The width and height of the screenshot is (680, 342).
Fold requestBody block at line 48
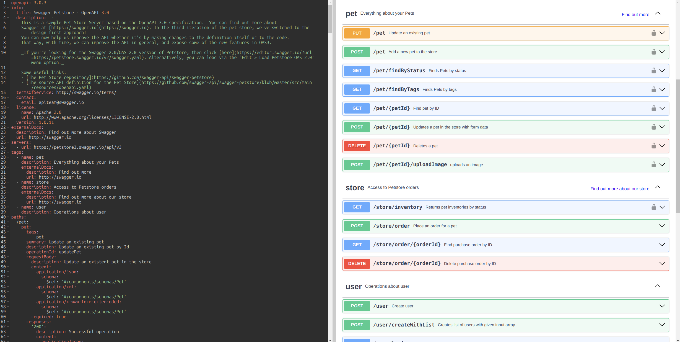tap(8, 257)
